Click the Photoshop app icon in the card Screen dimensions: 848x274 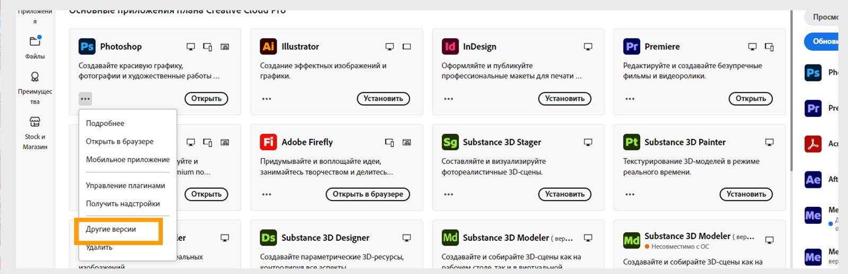(87, 47)
